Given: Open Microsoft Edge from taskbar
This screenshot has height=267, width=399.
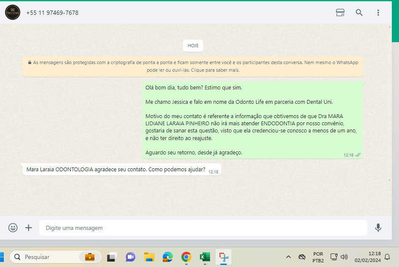Looking at the screenshot, I should 168,257.
